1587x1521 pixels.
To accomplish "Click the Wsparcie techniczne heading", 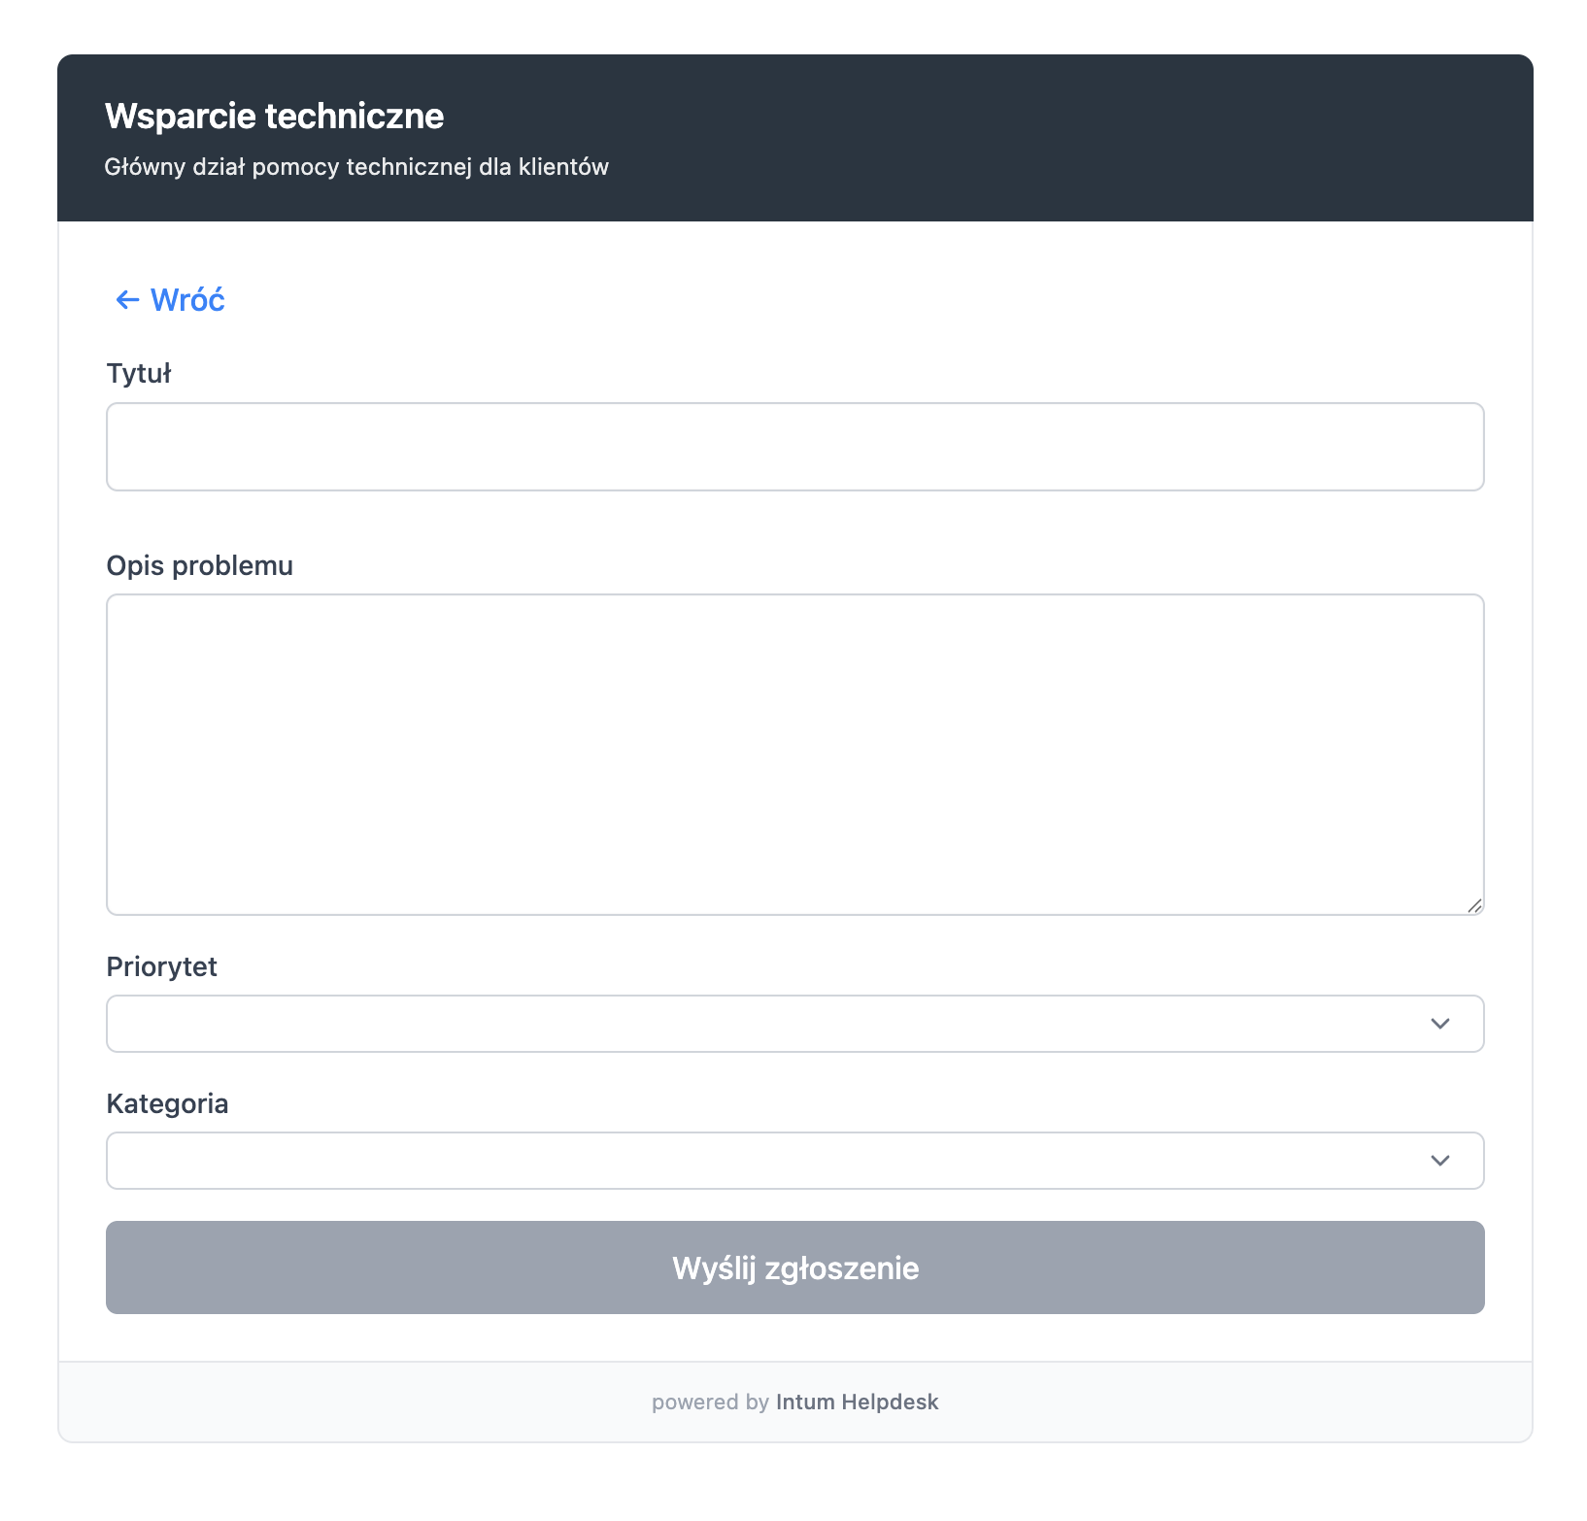I will click(x=274, y=117).
